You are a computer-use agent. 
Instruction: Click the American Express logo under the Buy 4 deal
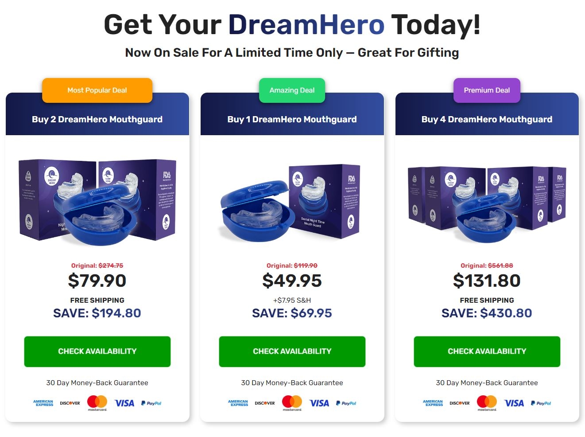(x=433, y=403)
